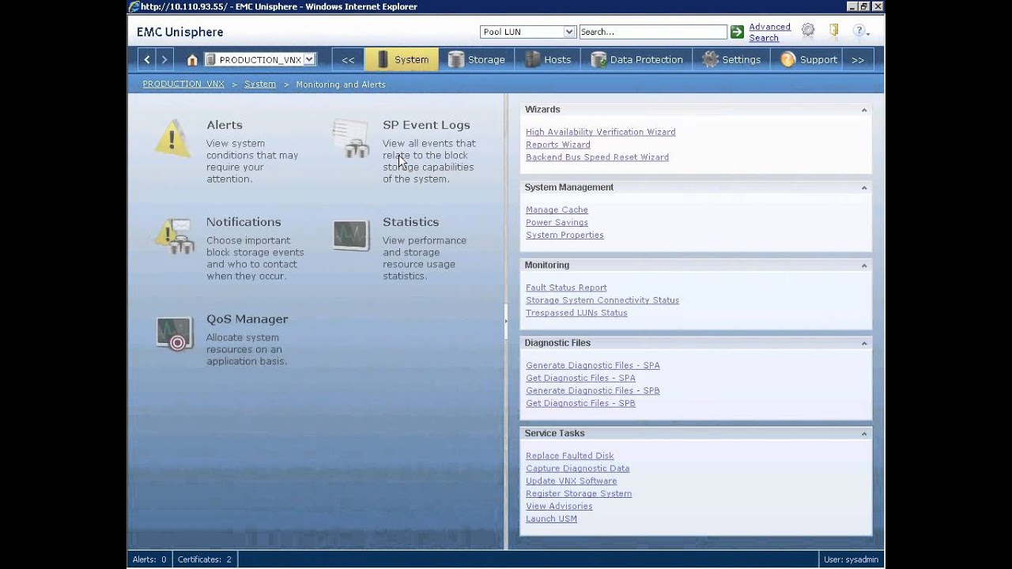
Task: Click the Power Savings link
Action: (557, 223)
